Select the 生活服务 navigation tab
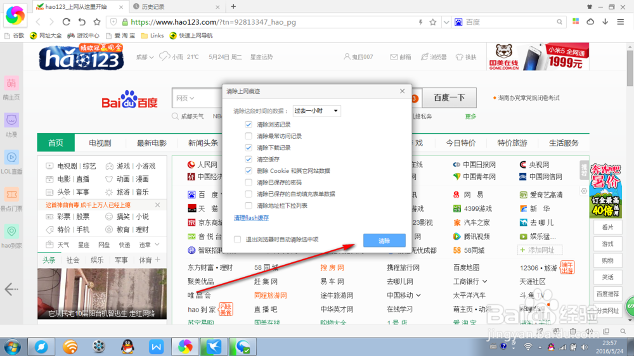Screen dimensions: 634x356 564,143
